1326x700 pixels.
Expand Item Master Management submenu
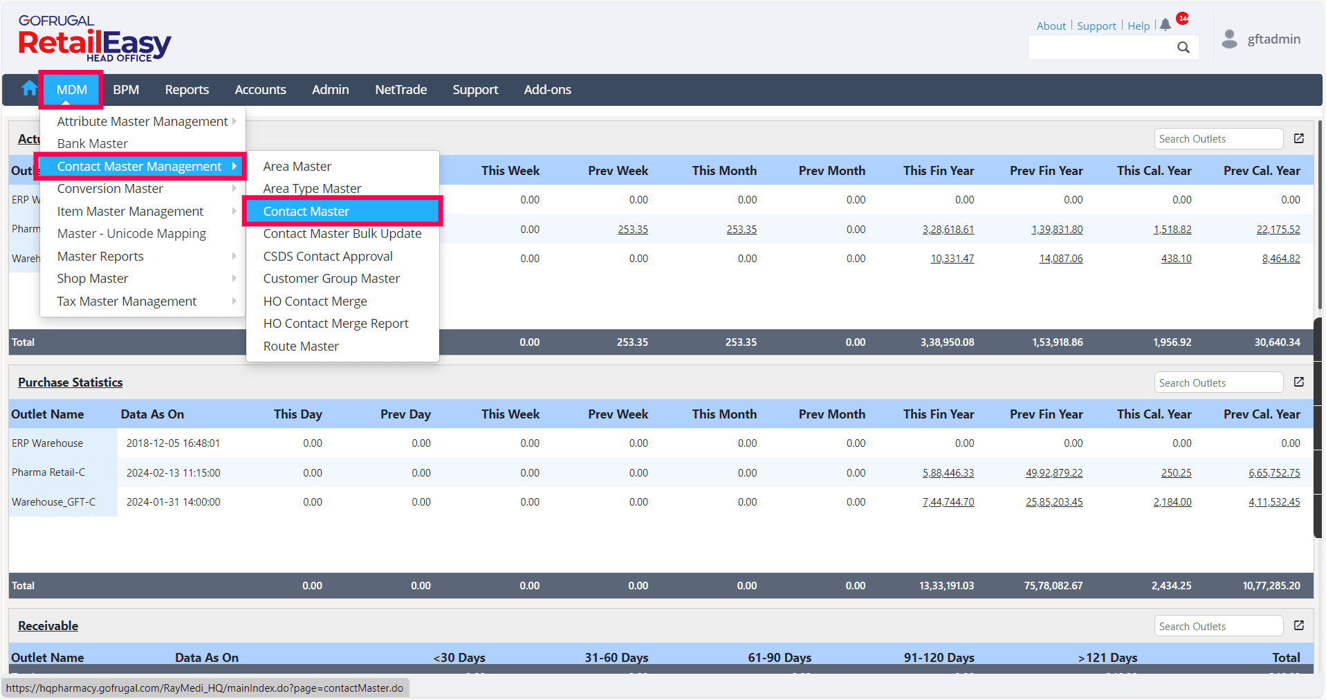coord(130,212)
